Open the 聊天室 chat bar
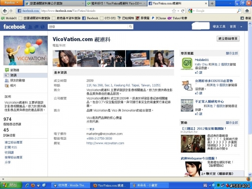Screen dimensions: 252x189 (222, 174)
